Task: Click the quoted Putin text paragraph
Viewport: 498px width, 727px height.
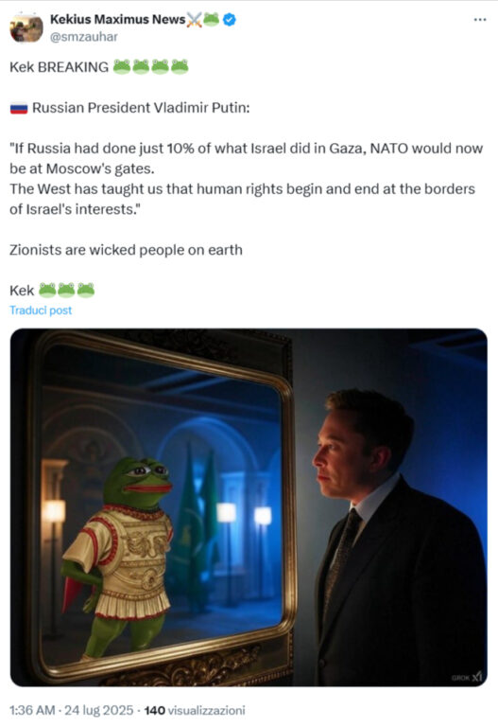Action: click(246, 179)
